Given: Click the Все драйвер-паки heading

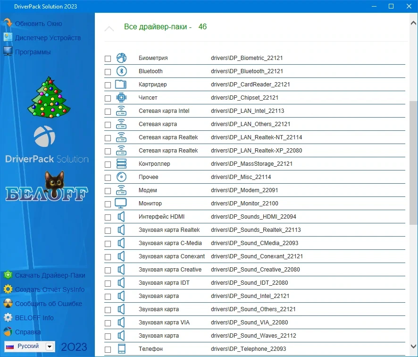Looking at the screenshot, I should click(165, 27).
